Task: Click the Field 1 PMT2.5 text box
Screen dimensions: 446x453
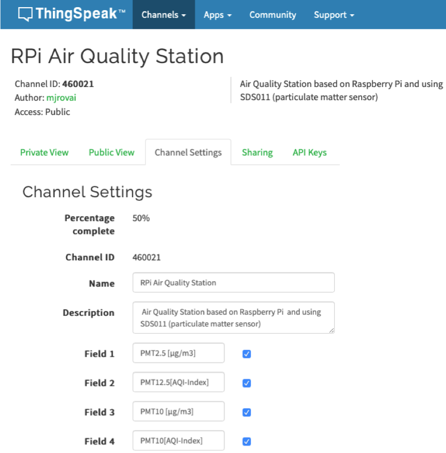Action: 179,353
